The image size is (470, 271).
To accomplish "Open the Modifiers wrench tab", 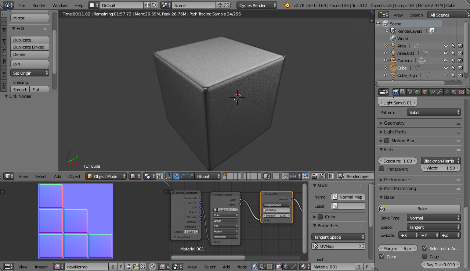I will (x=440, y=92).
